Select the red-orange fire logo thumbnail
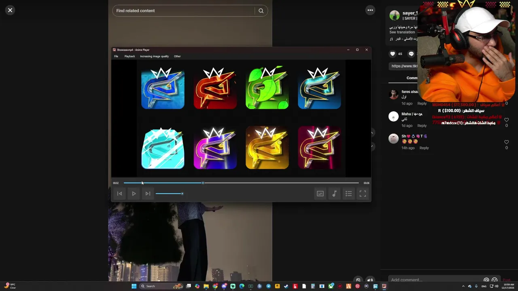The height and width of the screenshot is (291, 518). [x=215, y=88]
